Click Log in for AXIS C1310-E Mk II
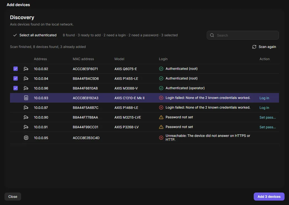 click(264, 98)
